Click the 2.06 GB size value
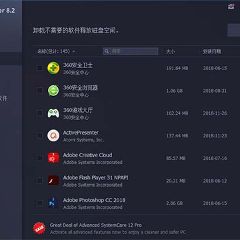Viewport: 240px width, 240px height. (x=175, y=203)
